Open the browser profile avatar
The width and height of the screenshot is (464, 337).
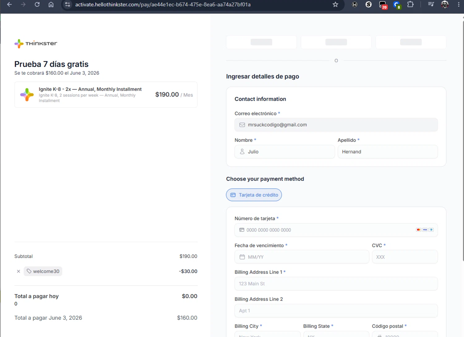pyautogui.click(x=445, y=4)
